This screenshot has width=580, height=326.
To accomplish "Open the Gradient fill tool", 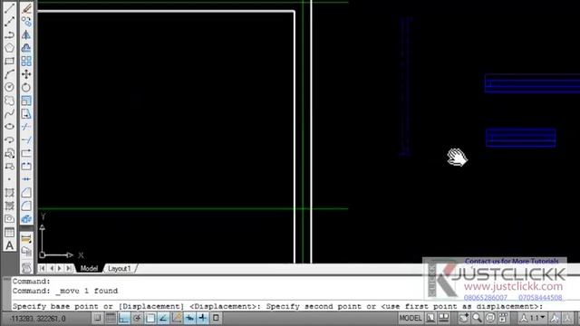I will click(x=9, y=206).
